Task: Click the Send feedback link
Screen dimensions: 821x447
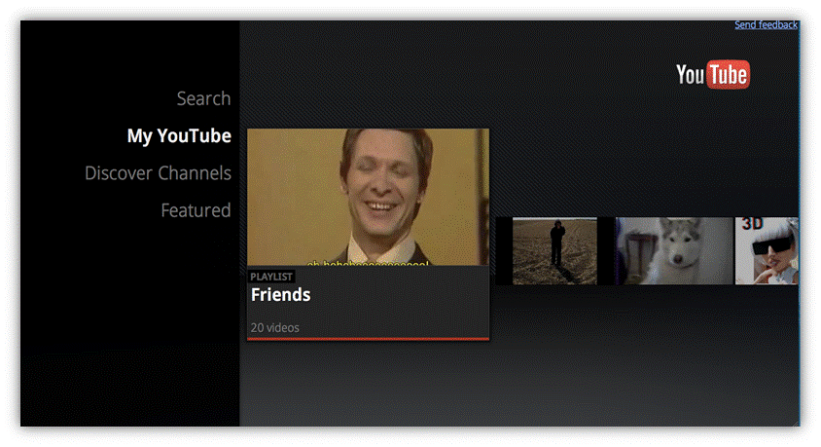Action: tap(766, 24)
